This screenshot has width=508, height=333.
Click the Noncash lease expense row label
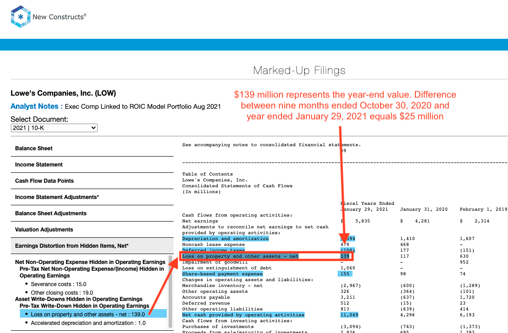click(x=213, y=245)
